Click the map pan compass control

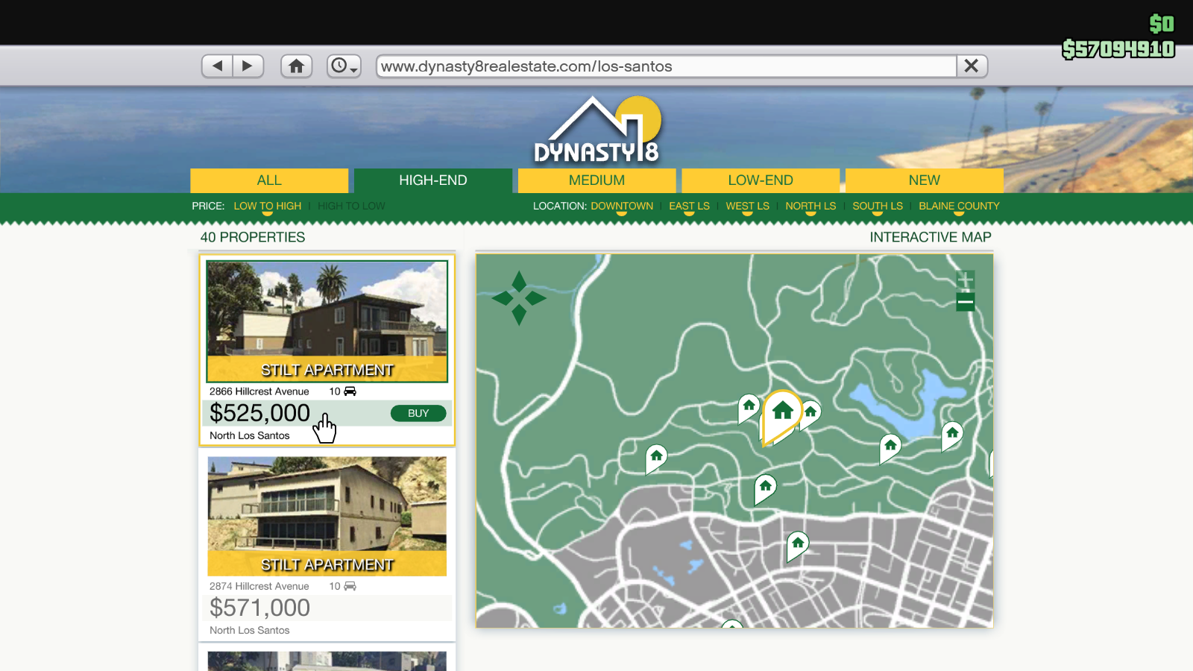(519, 298)
